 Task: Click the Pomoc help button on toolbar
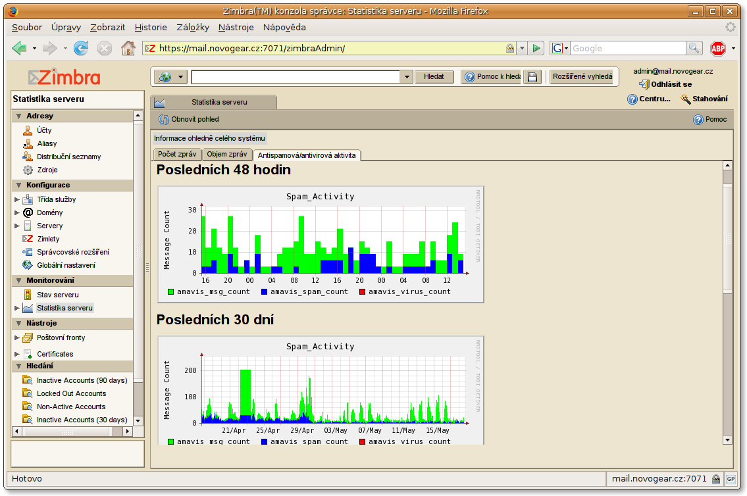710,120
